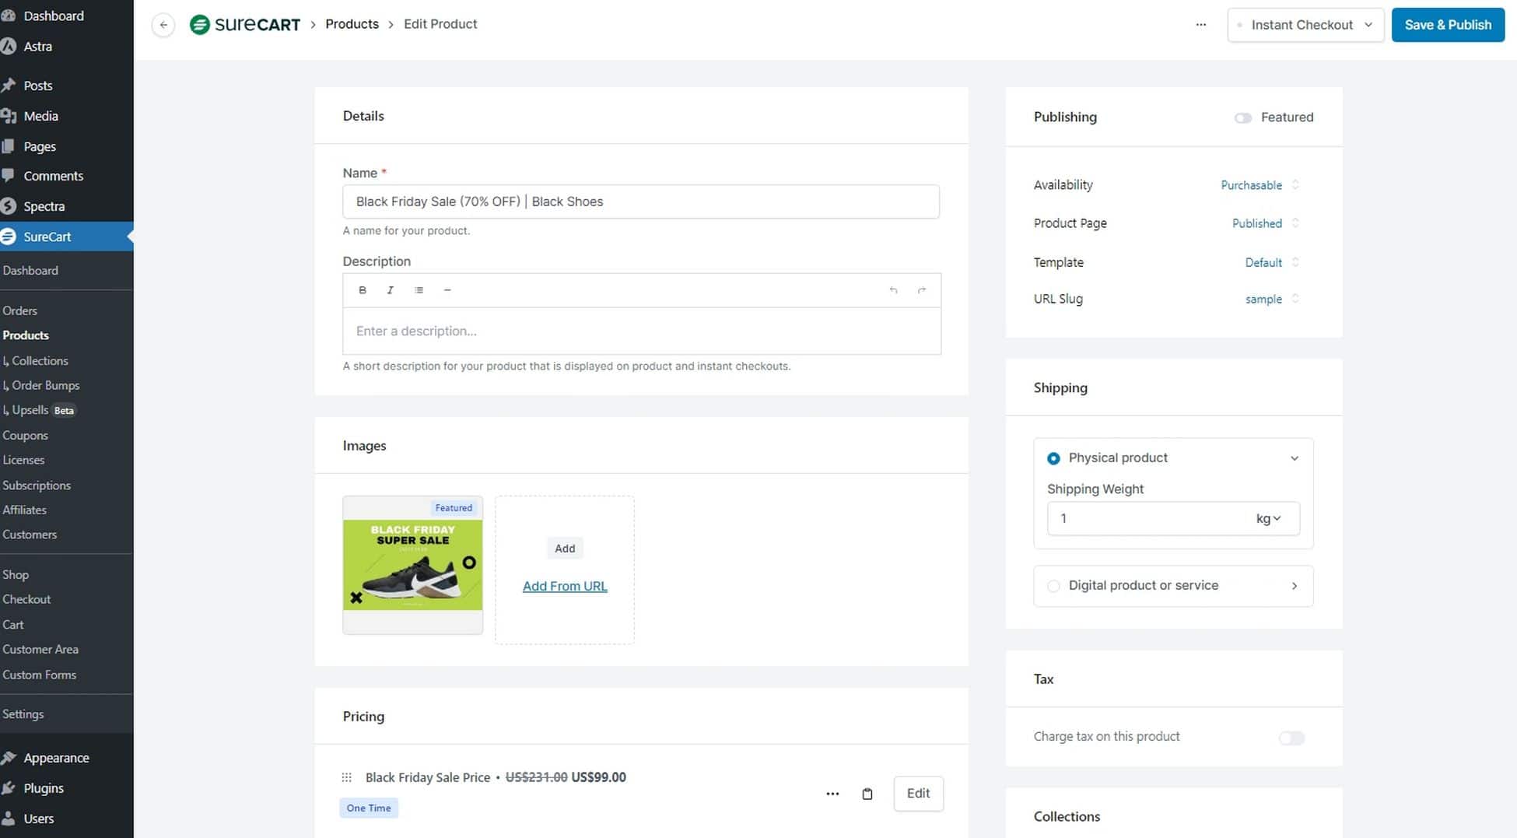
Task: Redo changes in the description editor
Action: (x=922, y=289)
